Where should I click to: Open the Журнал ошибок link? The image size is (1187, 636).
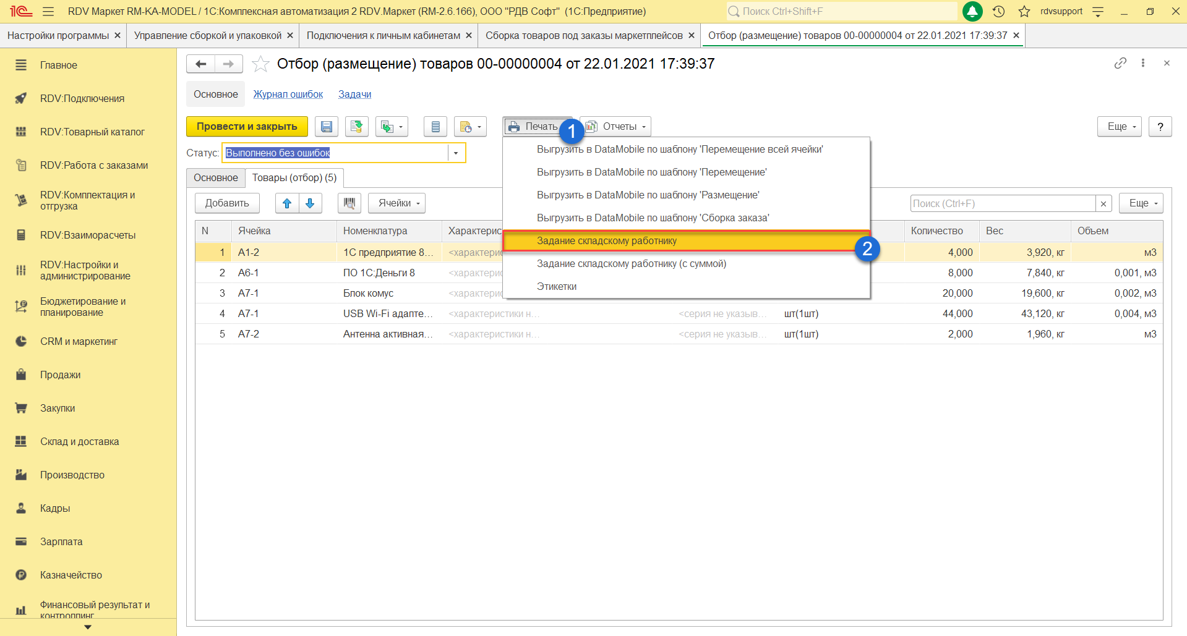coord(288,95)
